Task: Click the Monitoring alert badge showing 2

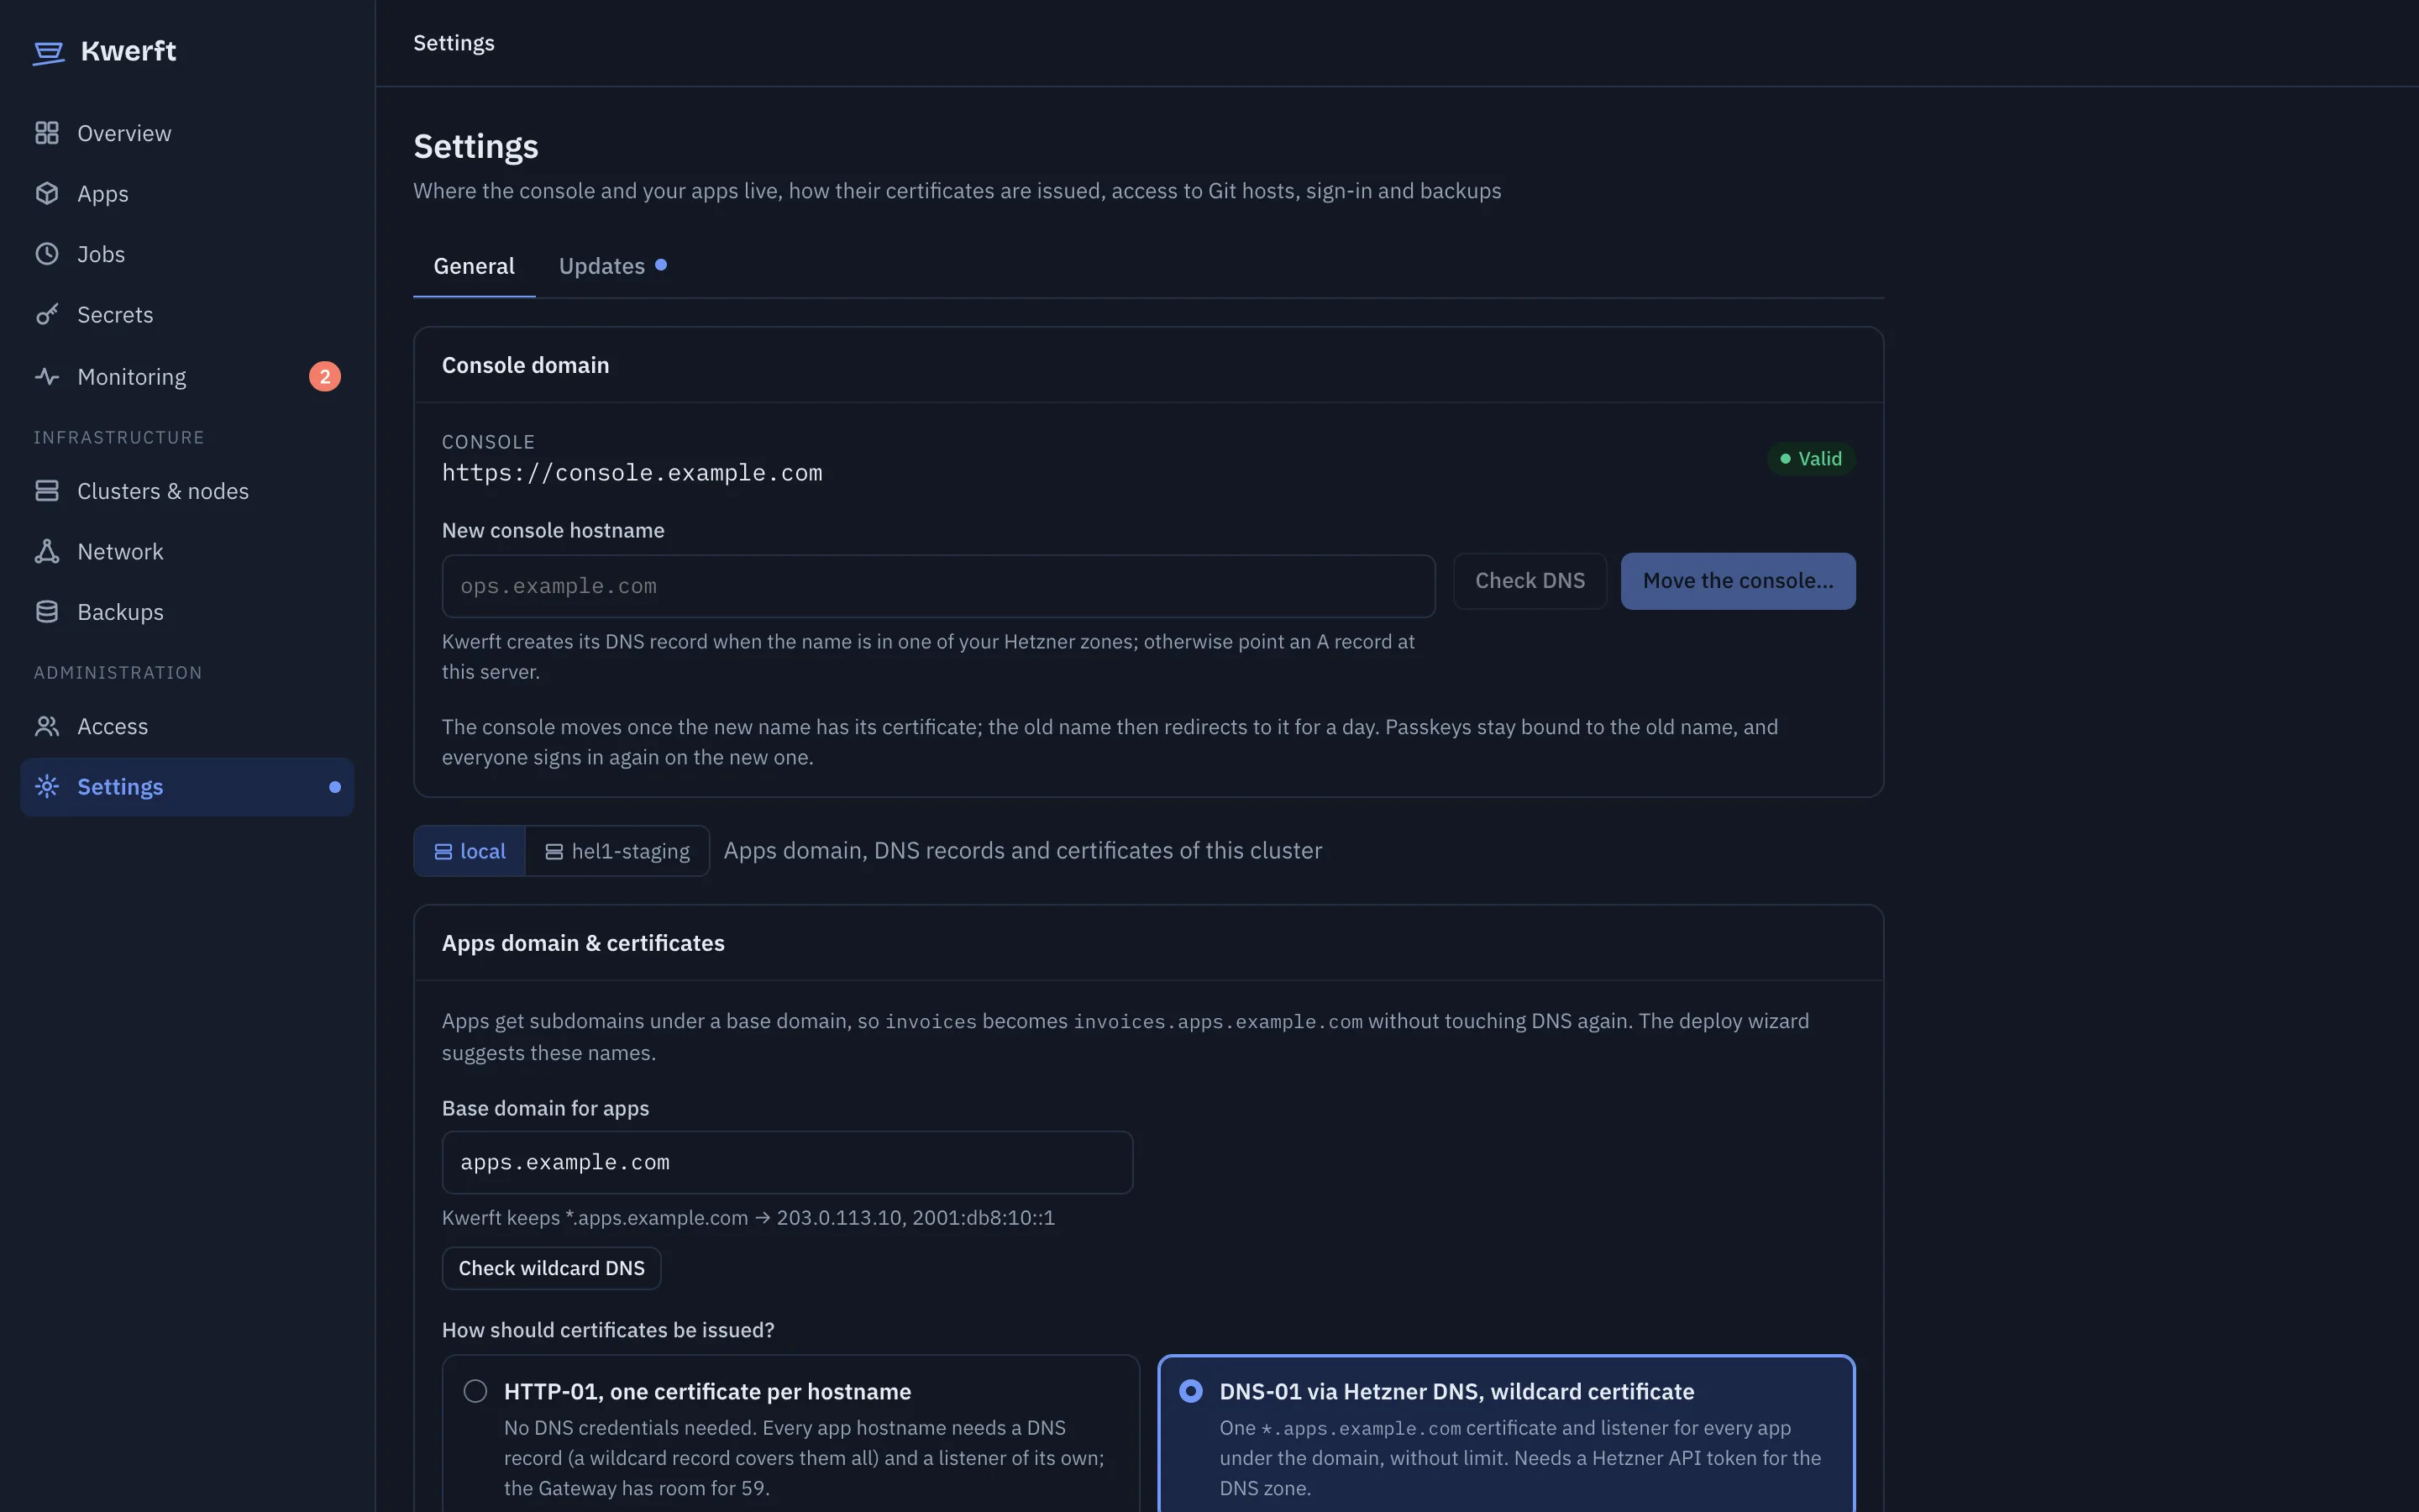Action: pos(325,376)
